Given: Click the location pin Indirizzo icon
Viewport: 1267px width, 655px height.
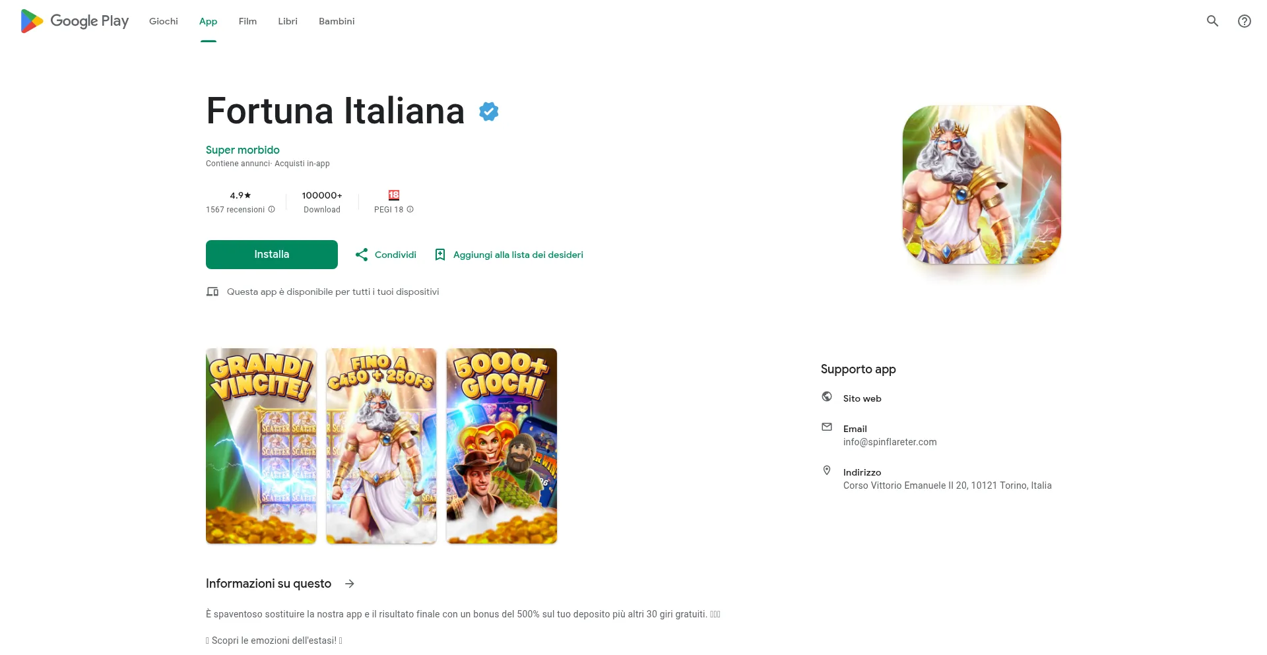Looking at the screenshot, I should [827, 470].
